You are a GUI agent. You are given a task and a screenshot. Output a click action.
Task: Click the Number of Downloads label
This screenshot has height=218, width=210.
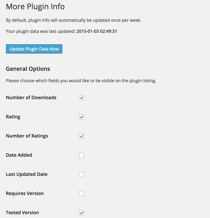click(x=31, y=97)
